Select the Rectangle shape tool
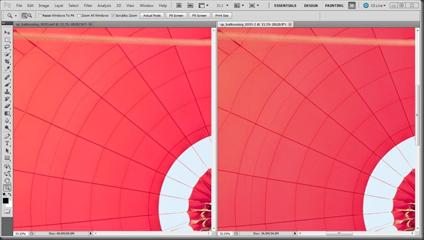Viewport: 424px width, 240px height. tap(7, 158)
